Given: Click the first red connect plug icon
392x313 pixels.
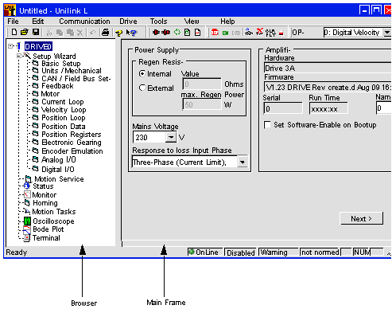Looking at the screenshot, I should click(x=156, y=33).
